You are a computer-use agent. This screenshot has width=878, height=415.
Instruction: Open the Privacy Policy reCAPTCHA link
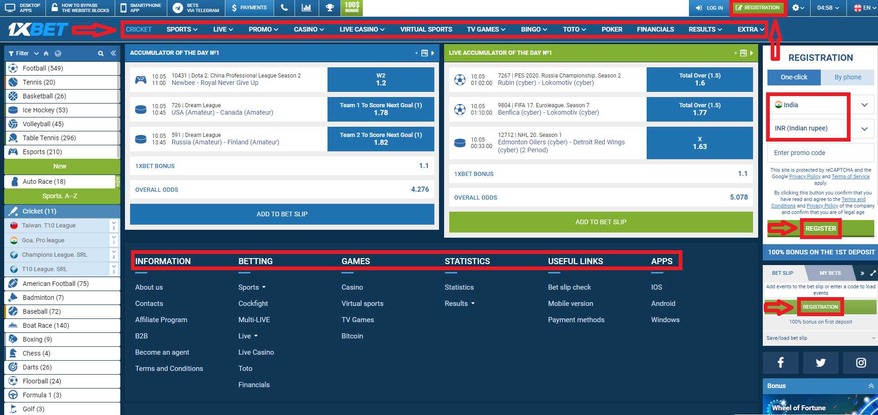coord(805,176)
